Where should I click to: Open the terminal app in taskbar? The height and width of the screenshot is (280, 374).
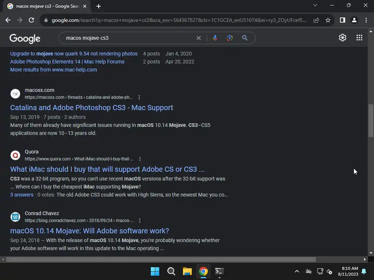(x=219, y=271)
